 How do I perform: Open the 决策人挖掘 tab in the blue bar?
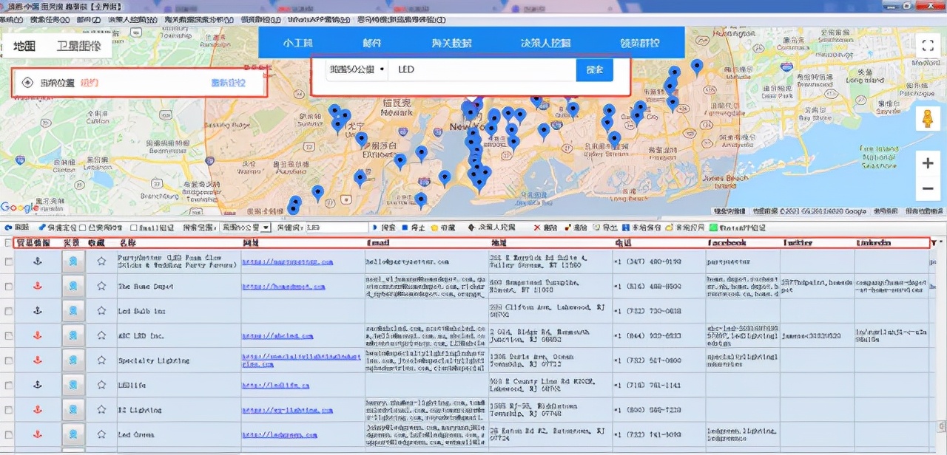pos(545,43)
